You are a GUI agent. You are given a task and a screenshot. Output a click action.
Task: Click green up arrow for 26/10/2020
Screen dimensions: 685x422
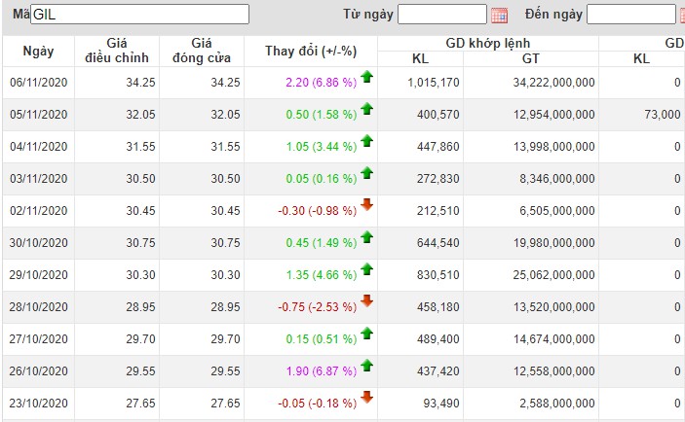[x=366, y=365]
